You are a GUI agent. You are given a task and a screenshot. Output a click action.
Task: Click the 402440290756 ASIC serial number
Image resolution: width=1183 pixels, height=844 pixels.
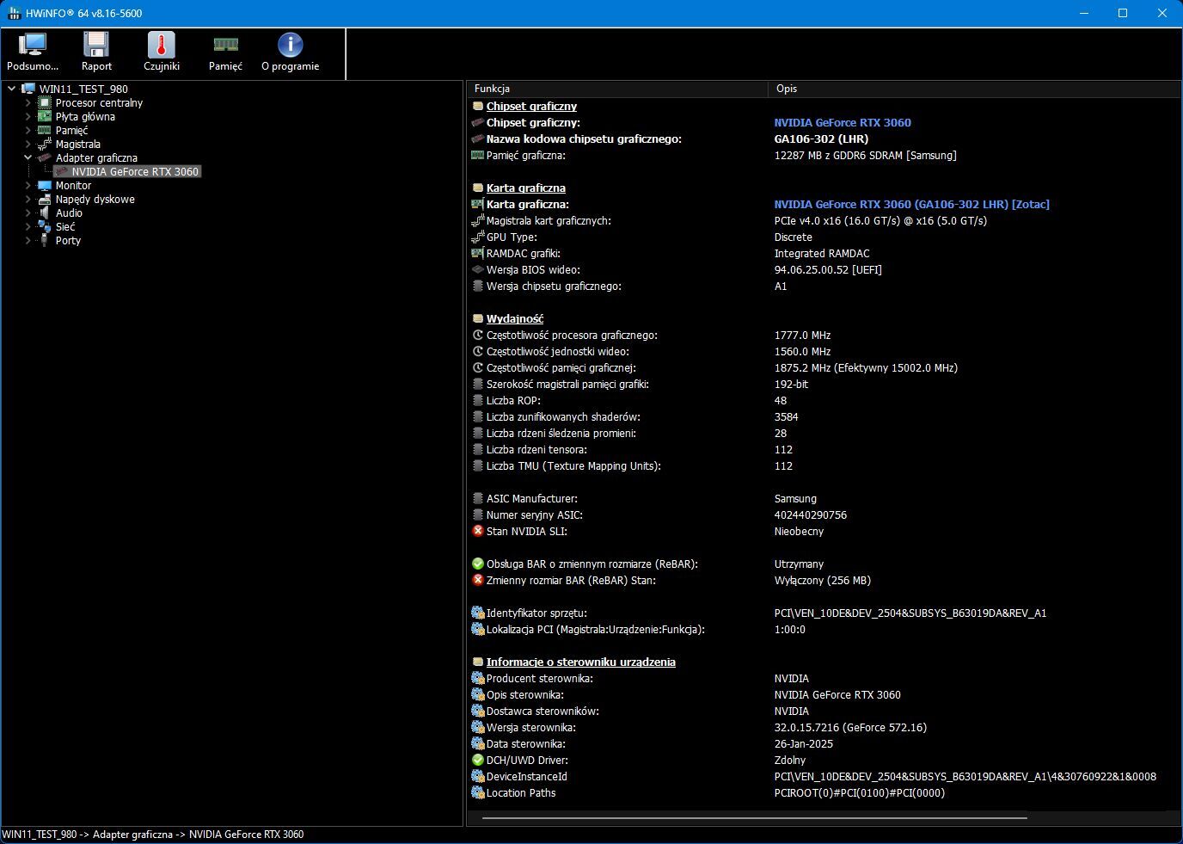click(x=810, y=514)
